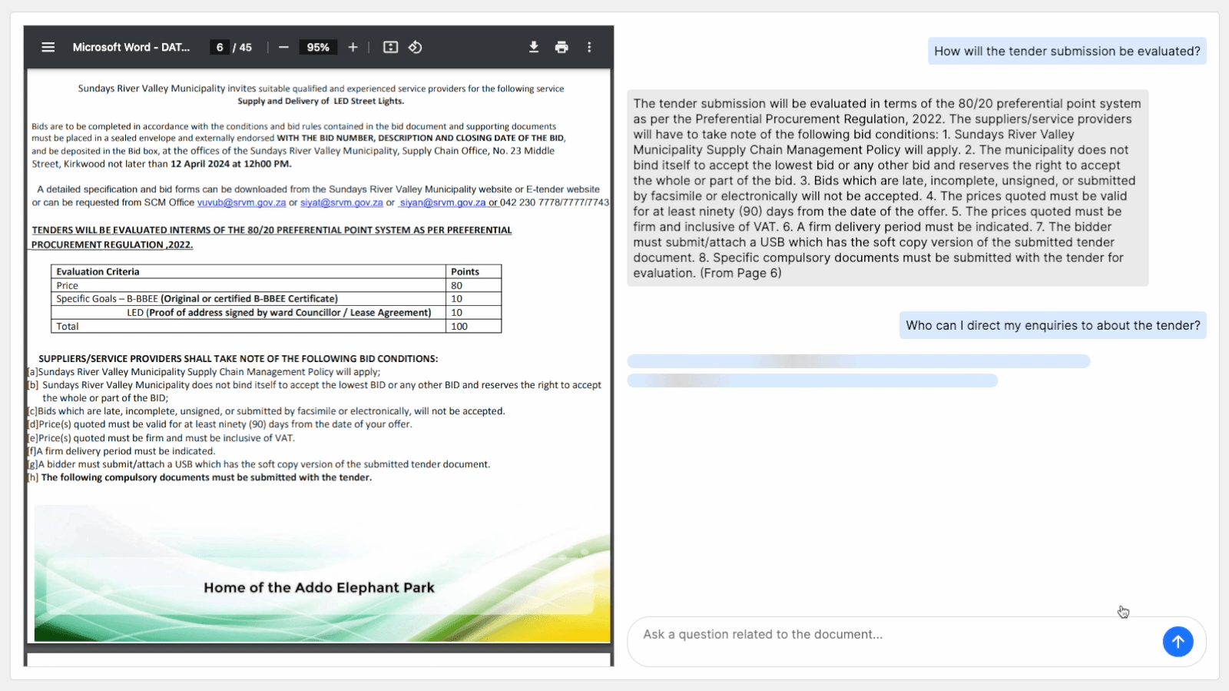This screenshot has width=1229, height=691.
Task: Click the fit to page icon
Action: (390, 47)
